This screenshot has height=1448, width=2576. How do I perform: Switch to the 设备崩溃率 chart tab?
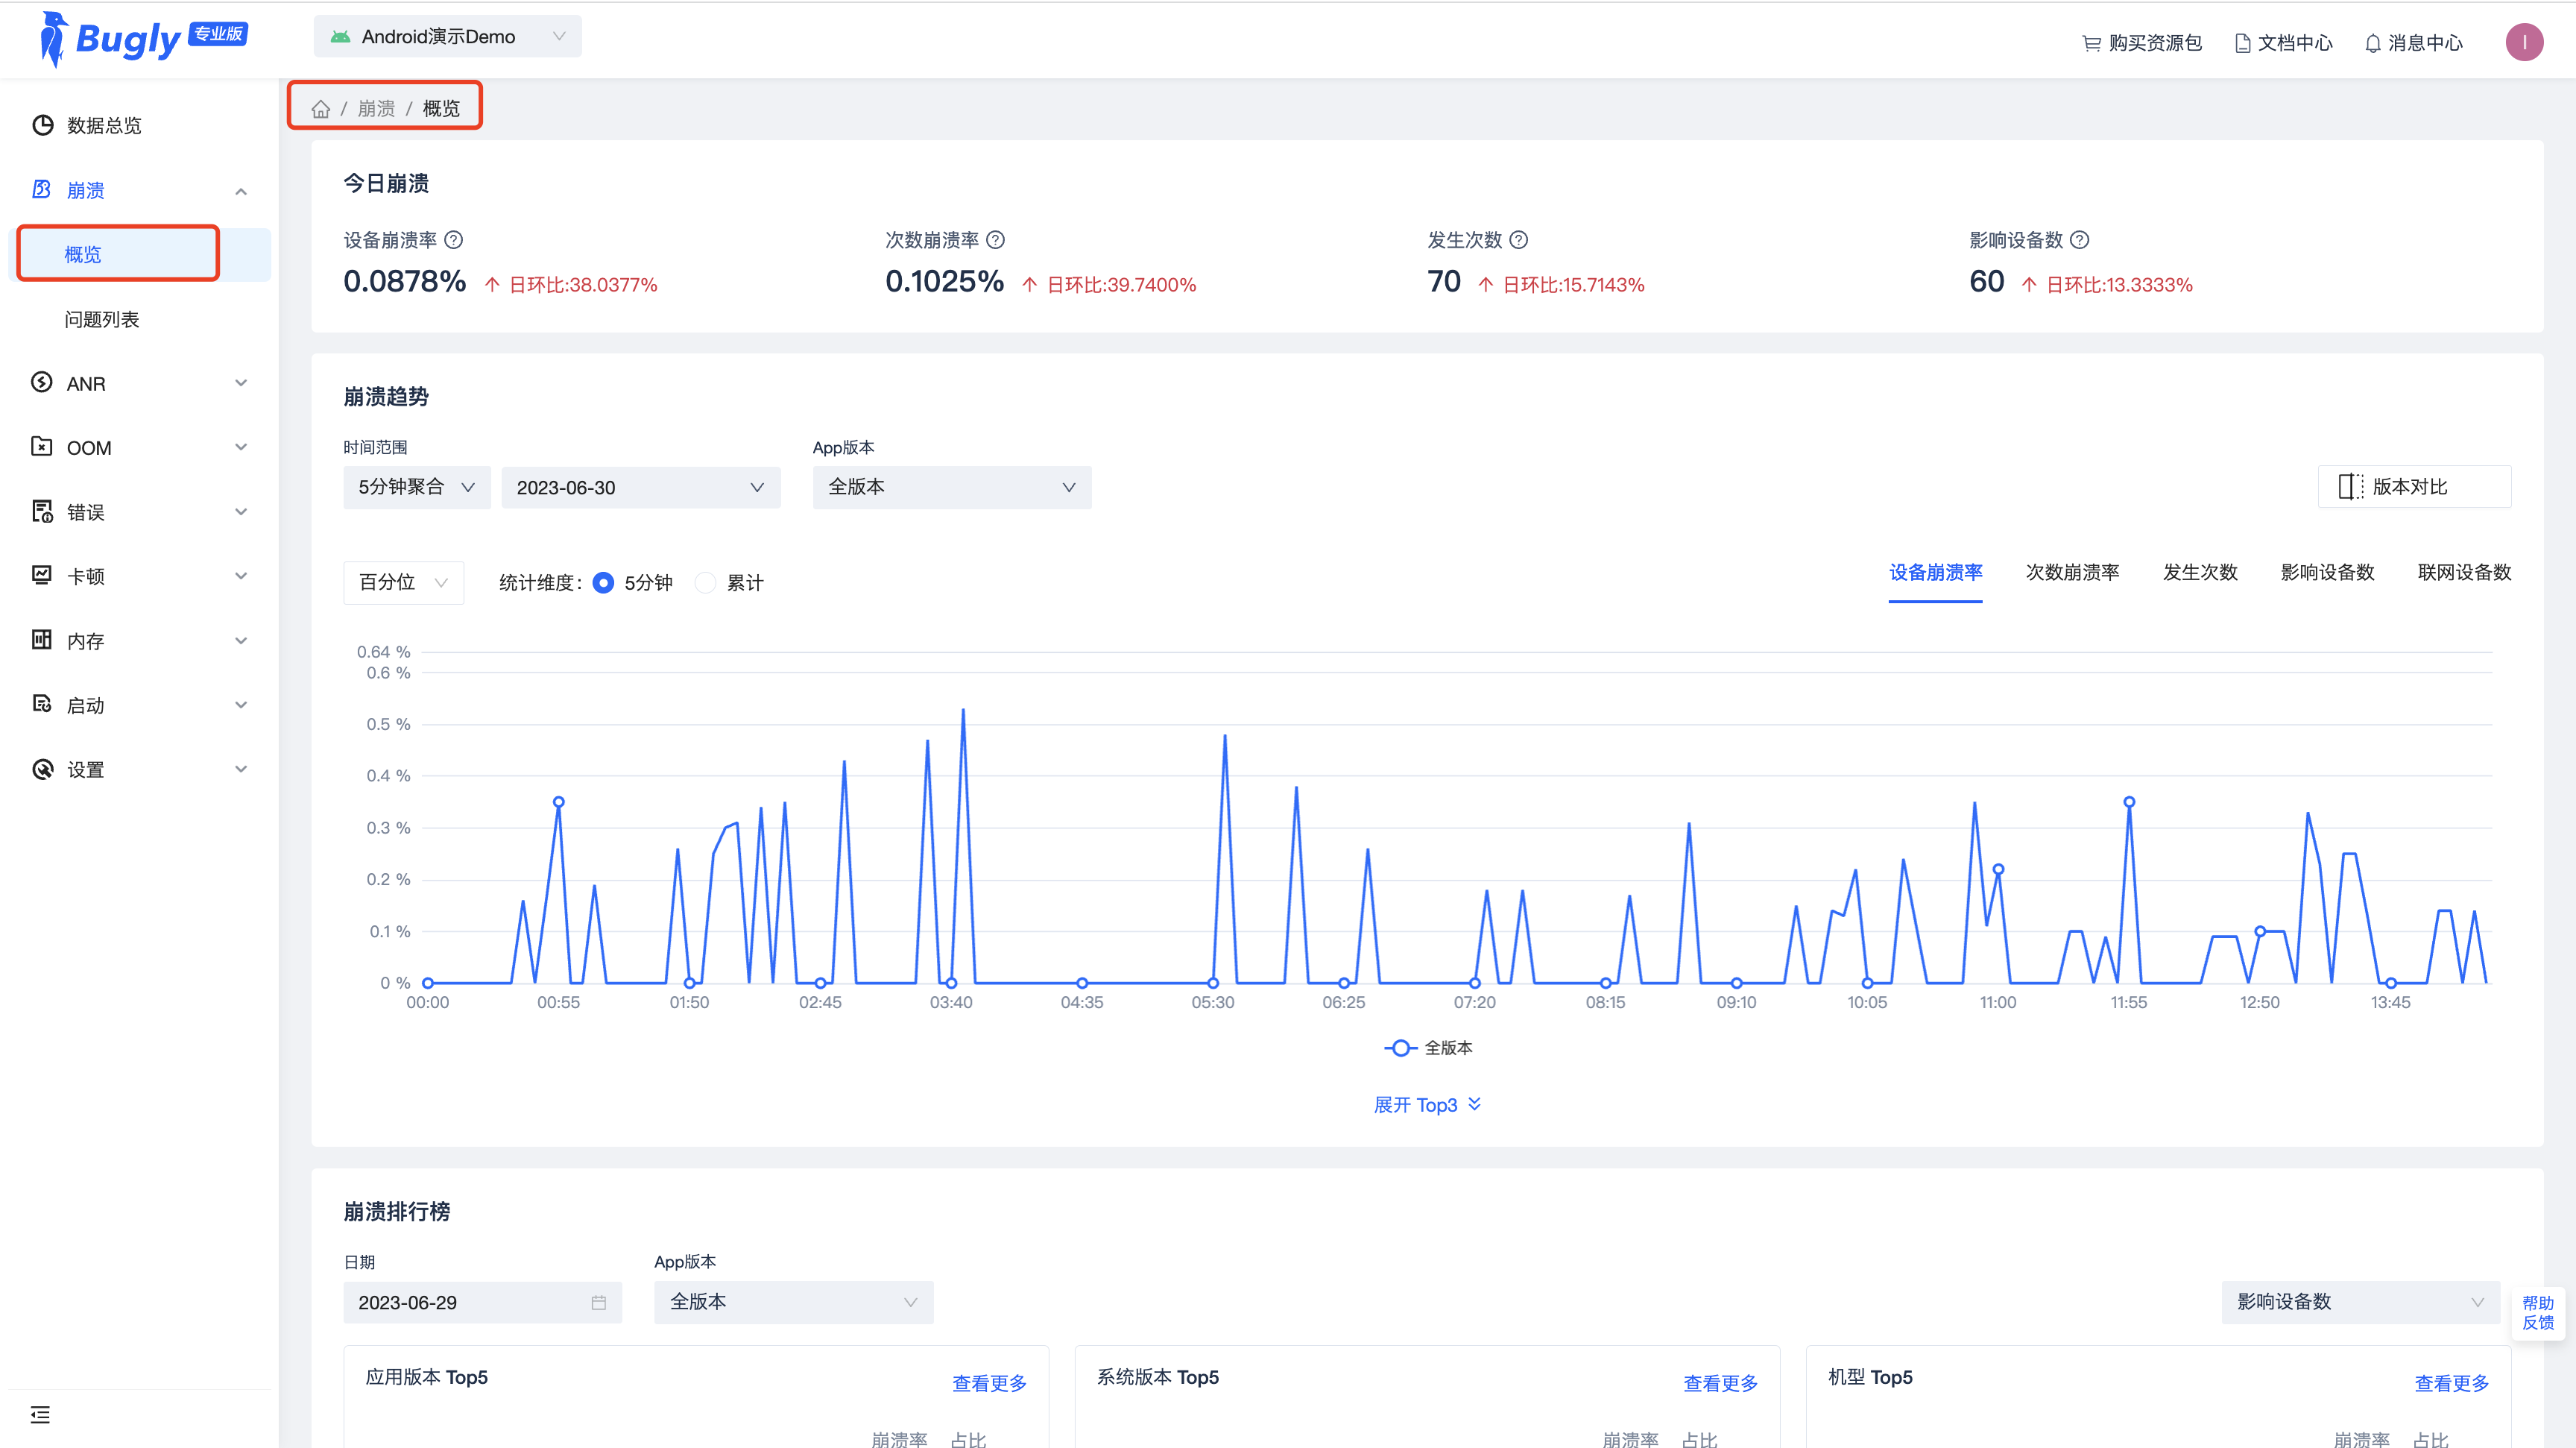click(x=1935, y=573)
